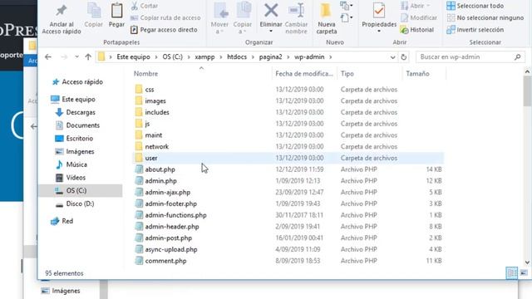The width and height of the screenshot is (532, 299).
Task: Select the about.php file icon
Action: (139, 169)
